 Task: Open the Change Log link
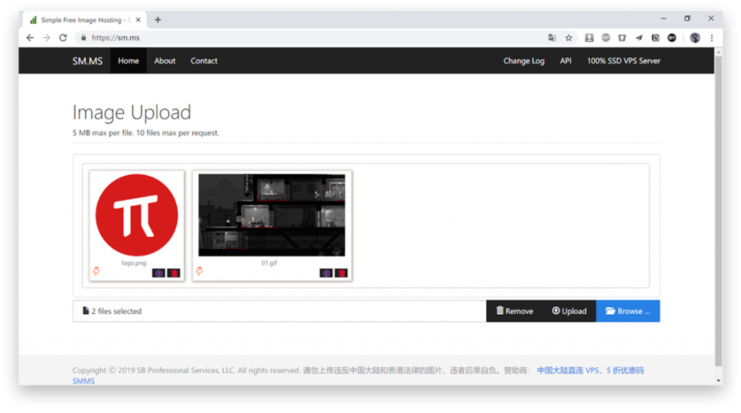524,61
